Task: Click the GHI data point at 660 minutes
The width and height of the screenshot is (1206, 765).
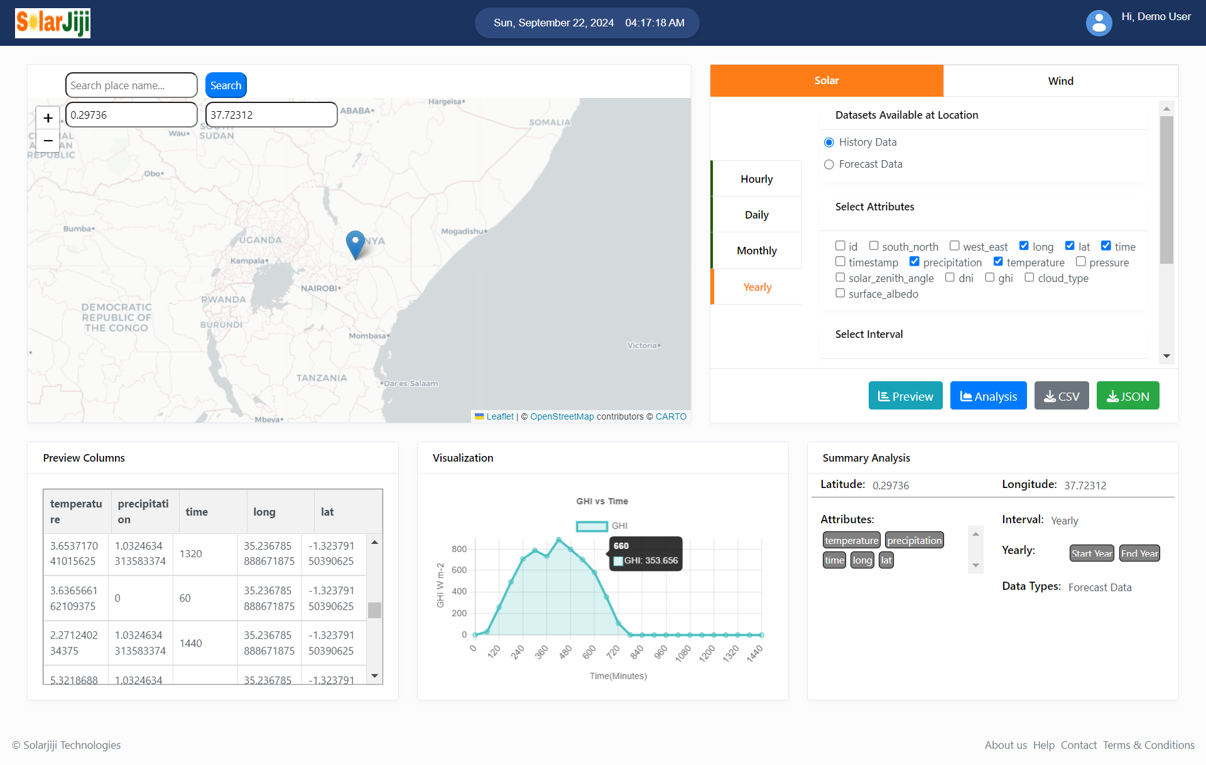Action: coord(606,596)
